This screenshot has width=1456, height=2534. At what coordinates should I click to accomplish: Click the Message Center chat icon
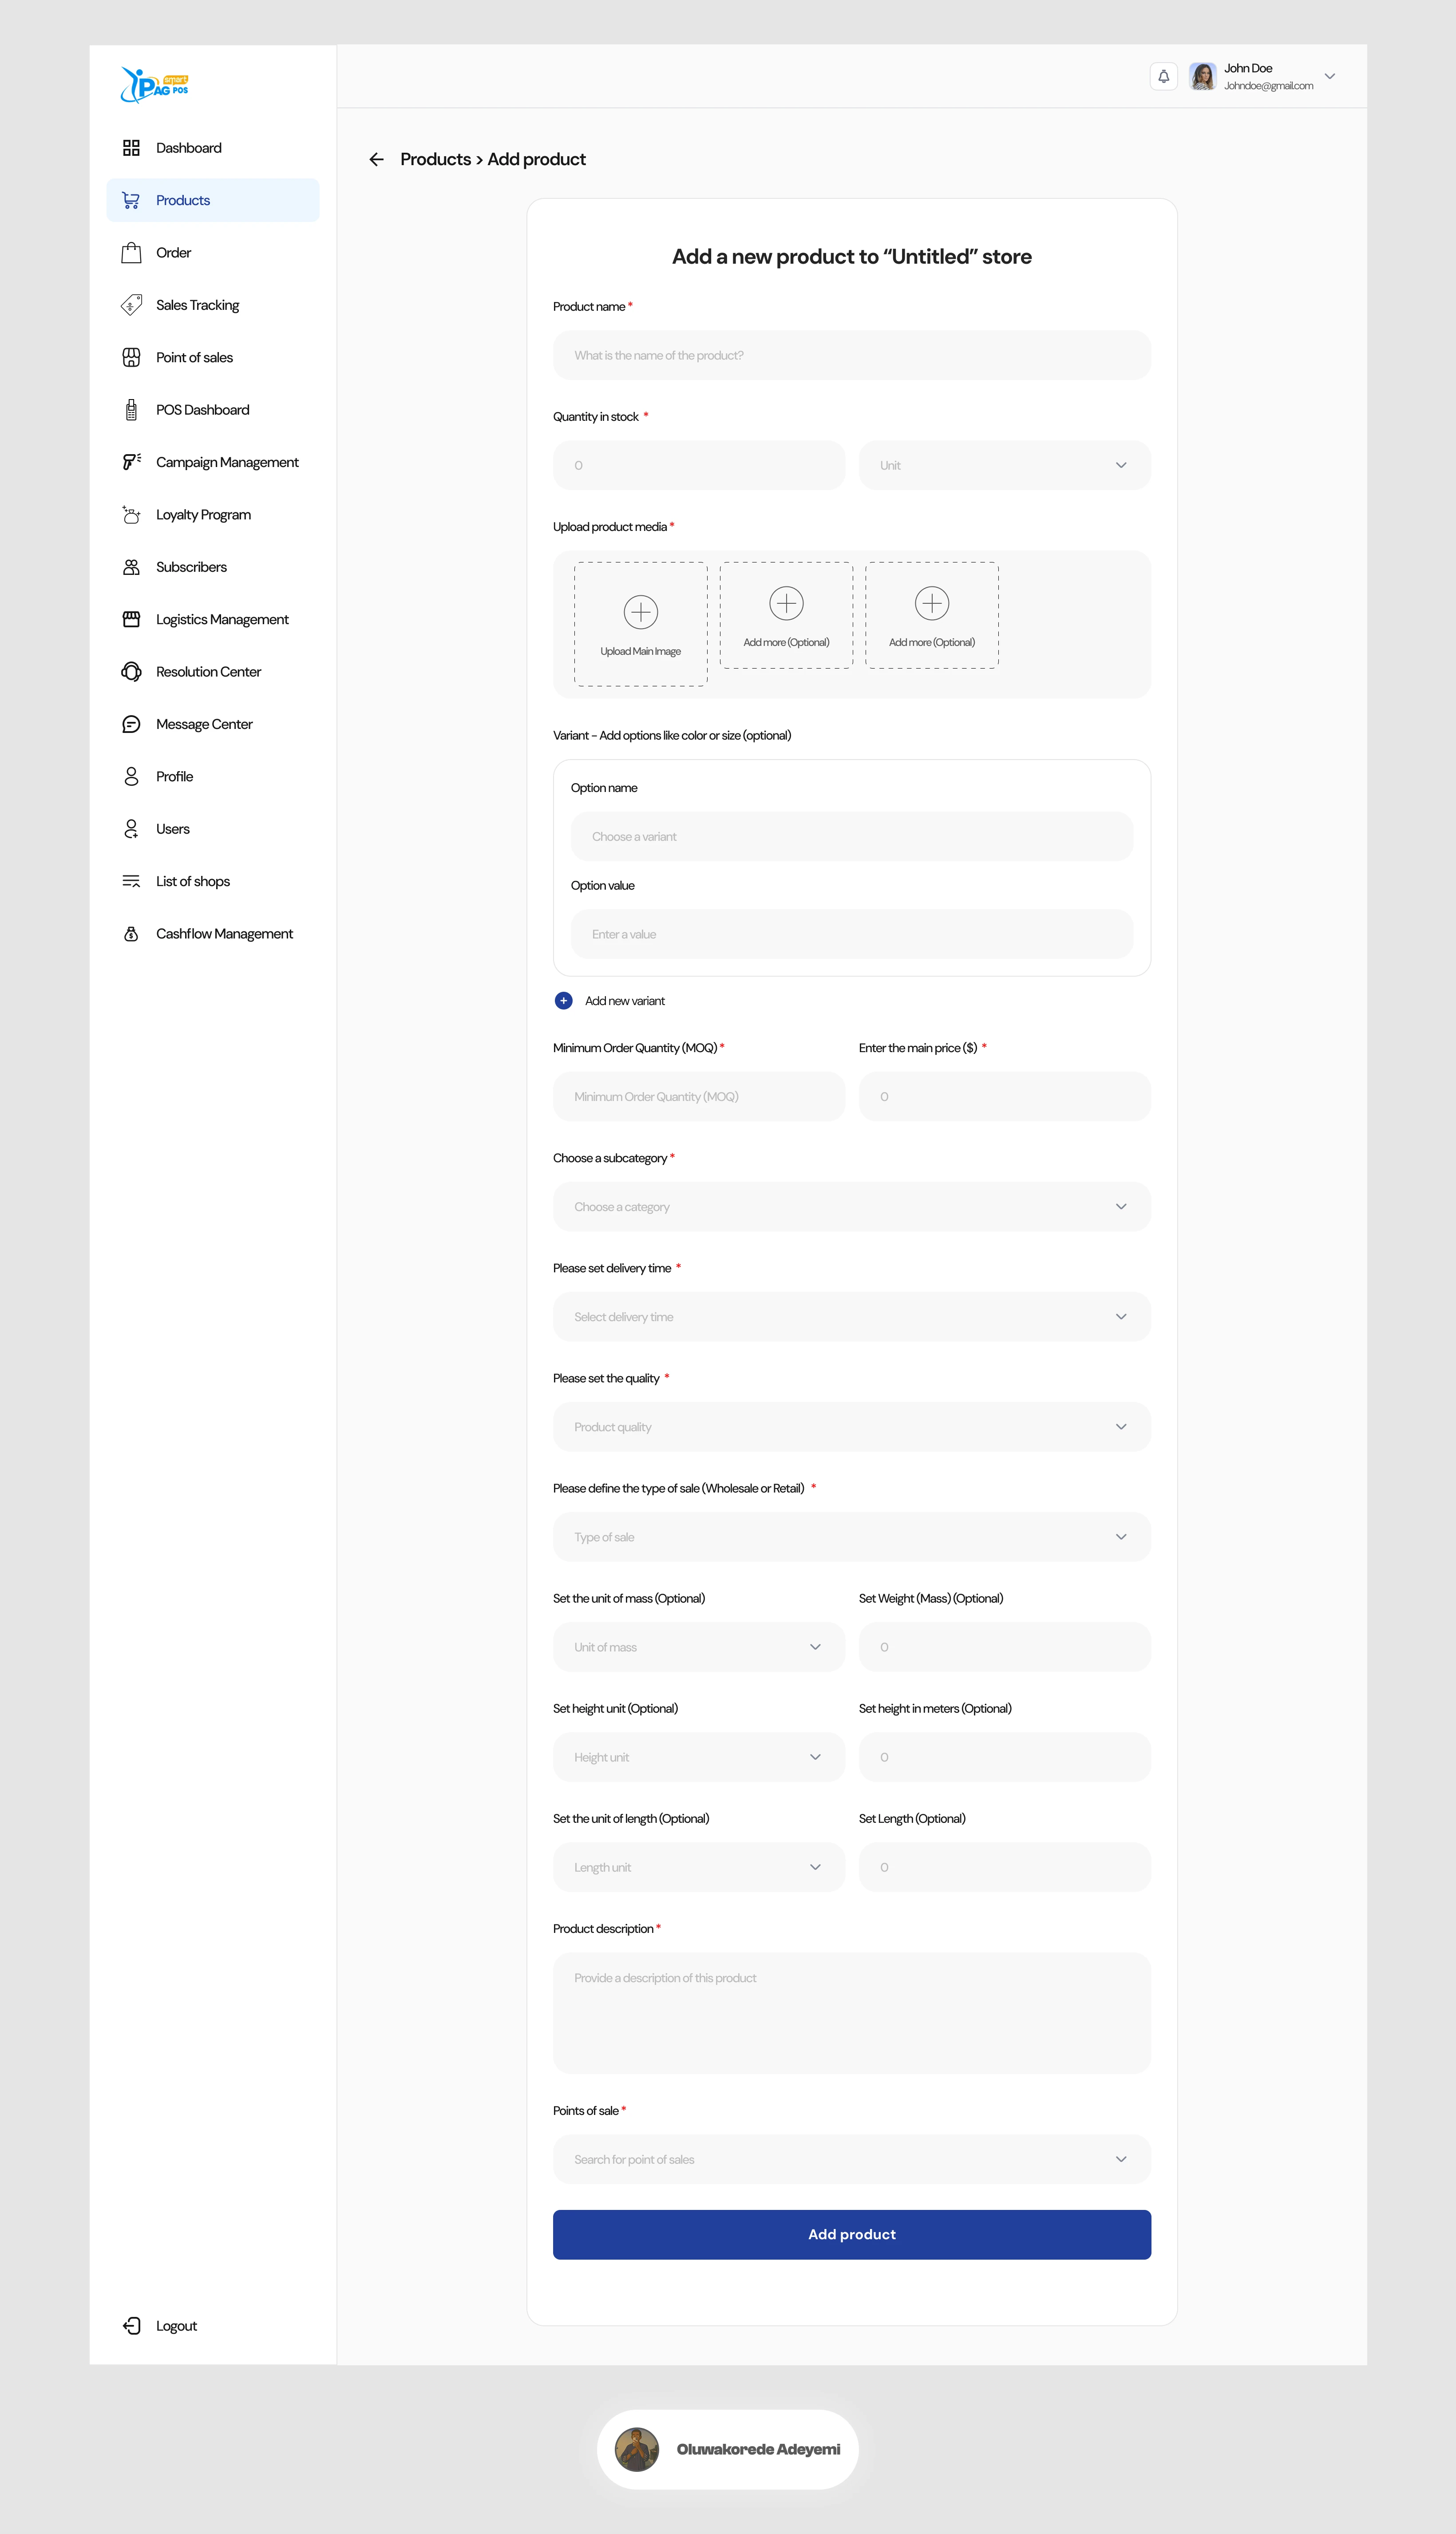click(x=131, y=724)
